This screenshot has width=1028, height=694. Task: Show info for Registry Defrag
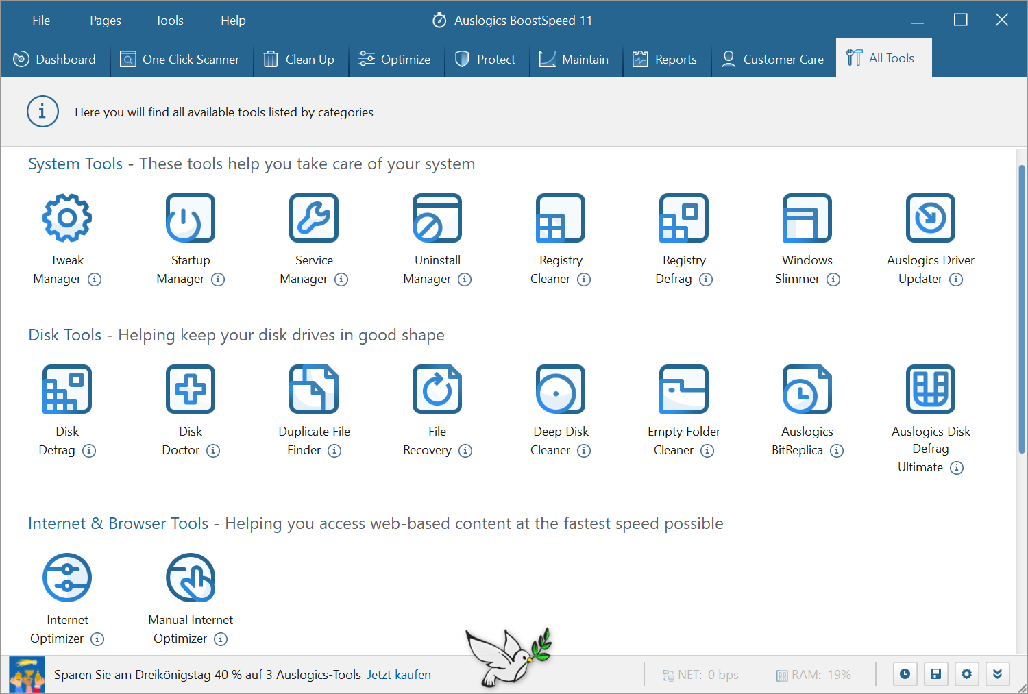706,280
